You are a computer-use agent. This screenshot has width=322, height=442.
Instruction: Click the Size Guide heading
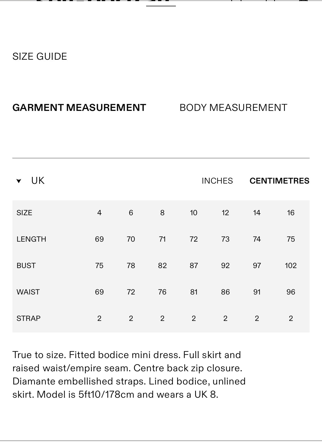[x=40, y=56]
